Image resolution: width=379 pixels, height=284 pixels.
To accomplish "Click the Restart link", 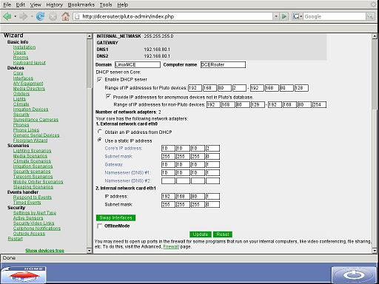I will (15, 239).
